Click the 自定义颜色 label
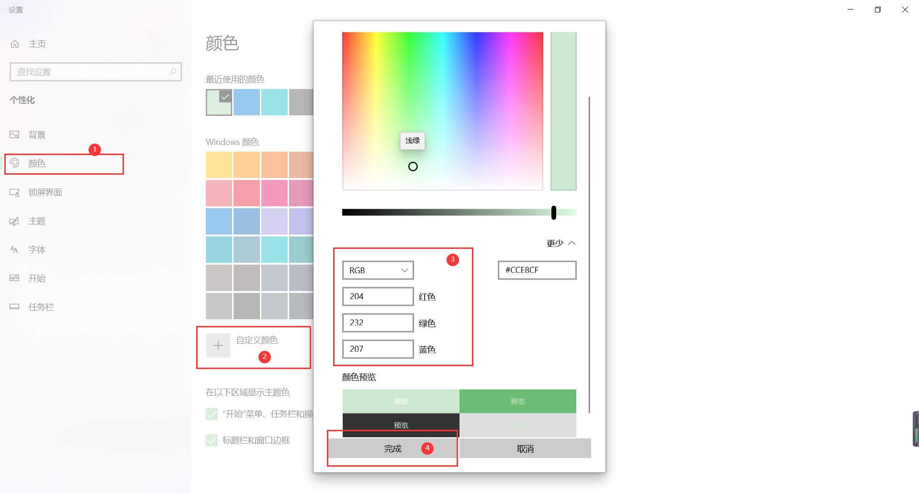The height and width of the screenshot is (493, 919). [x=257, y=340]
